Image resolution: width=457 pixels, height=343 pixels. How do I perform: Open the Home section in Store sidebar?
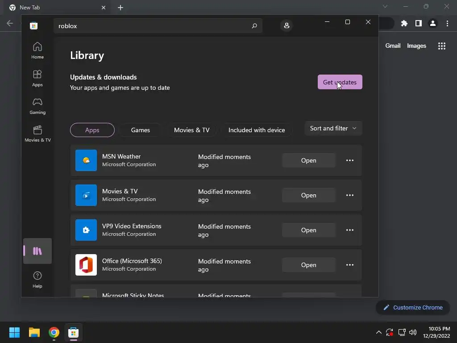coord(37,50)
